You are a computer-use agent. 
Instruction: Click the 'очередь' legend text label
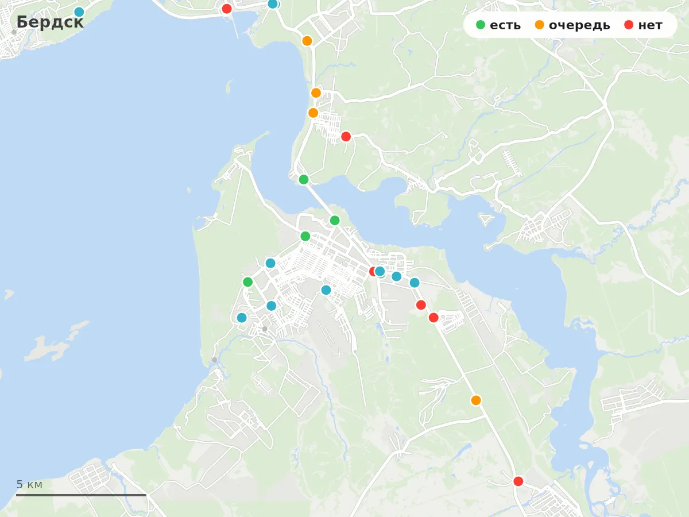point(579,25)
